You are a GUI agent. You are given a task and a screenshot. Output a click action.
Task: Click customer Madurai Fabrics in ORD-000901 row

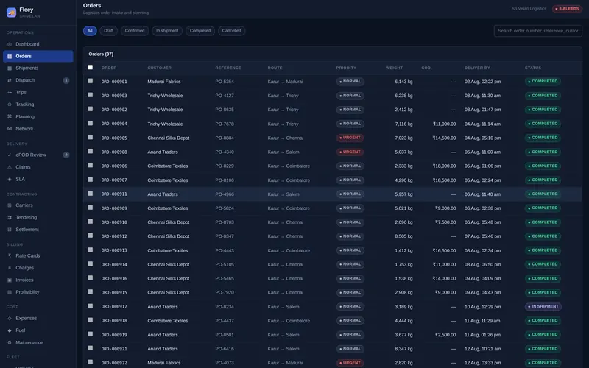point(163,82)
